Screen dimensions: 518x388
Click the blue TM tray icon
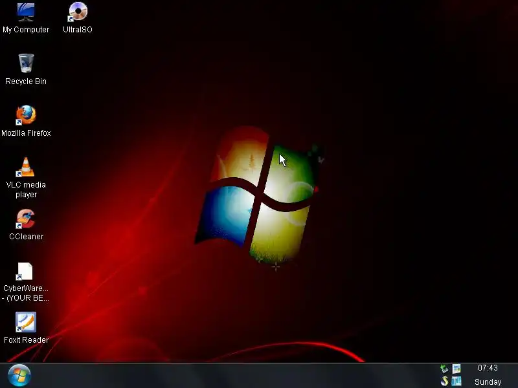coord(456,381)
